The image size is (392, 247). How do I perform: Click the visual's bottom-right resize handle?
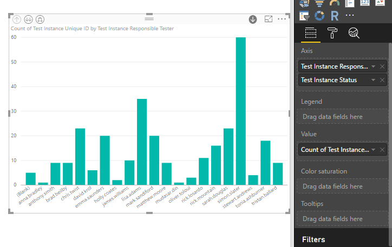288,211
